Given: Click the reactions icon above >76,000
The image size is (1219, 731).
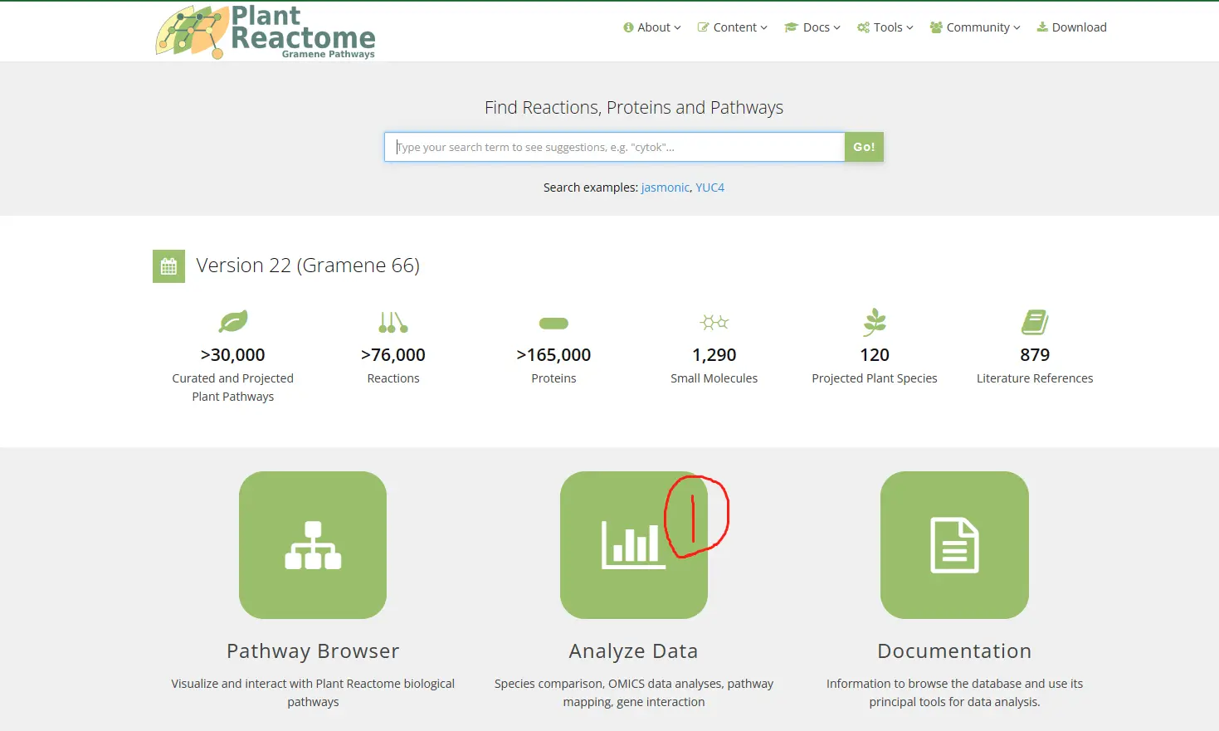Looking at the screenshot, I should coord(393,322).
